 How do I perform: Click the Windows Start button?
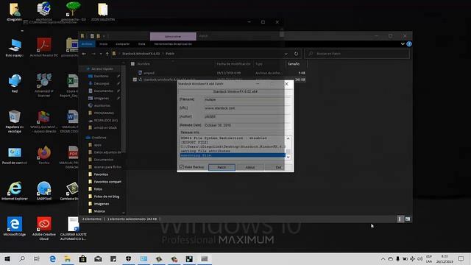[7, 258]
